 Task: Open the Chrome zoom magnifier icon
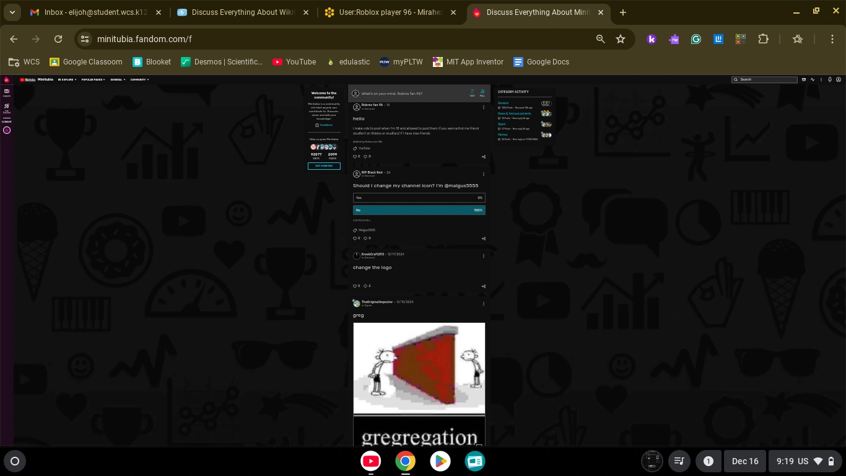pos(600,39)
